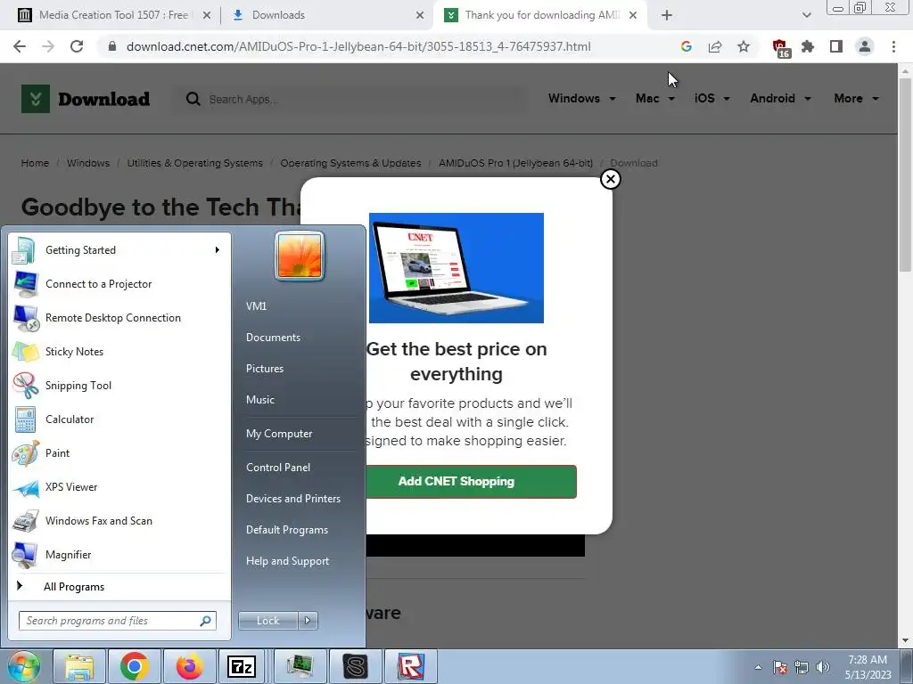Open Roblox icon on taskbar
Viewport: 913px width, 684px height.
click(x=411, y=666)
